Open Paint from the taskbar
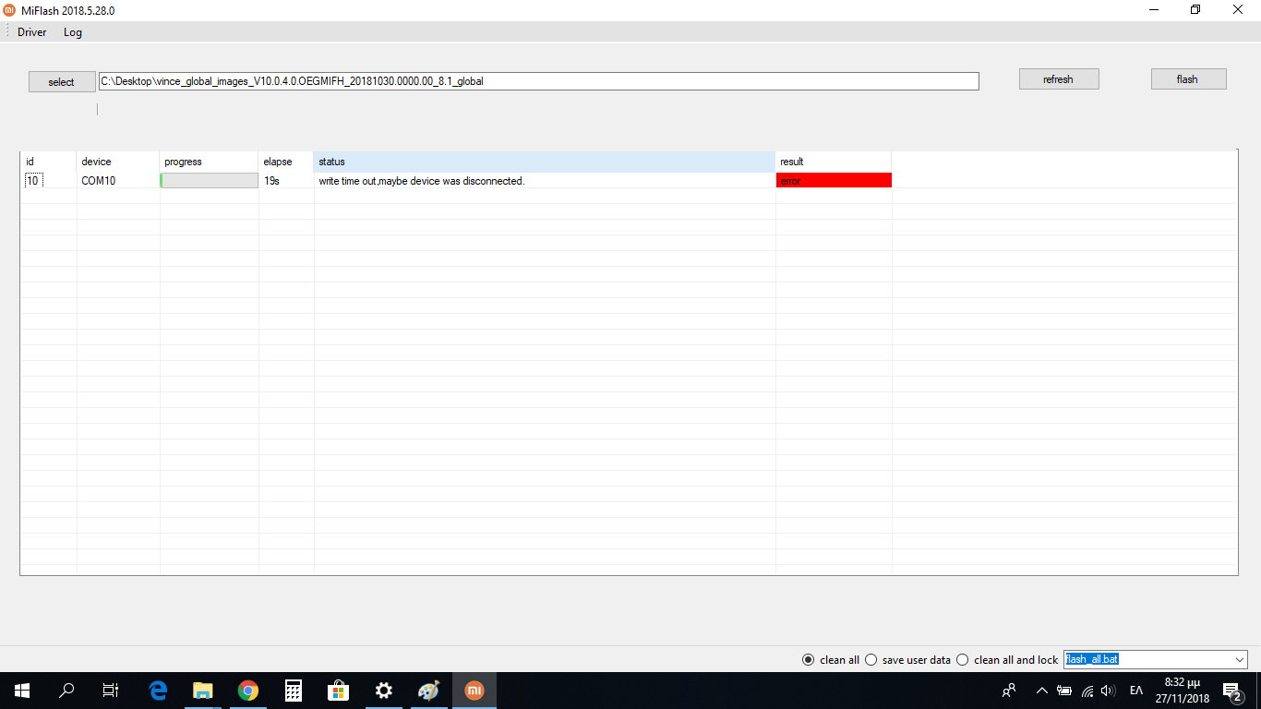 point(429,691)
